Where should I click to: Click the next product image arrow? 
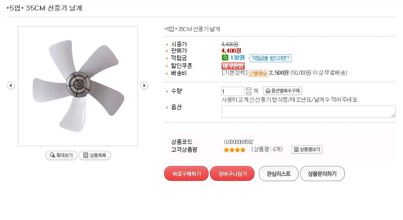pos(144,86)
